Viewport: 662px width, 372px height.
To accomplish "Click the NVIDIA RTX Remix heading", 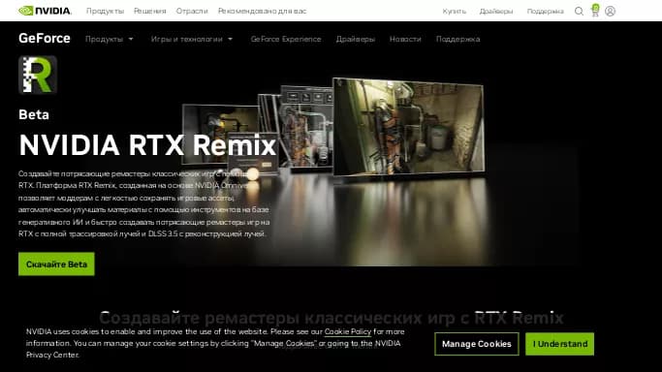I will [147, 145].
